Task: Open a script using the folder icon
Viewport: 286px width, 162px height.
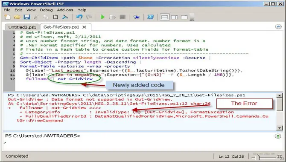Action: point(17,17)
